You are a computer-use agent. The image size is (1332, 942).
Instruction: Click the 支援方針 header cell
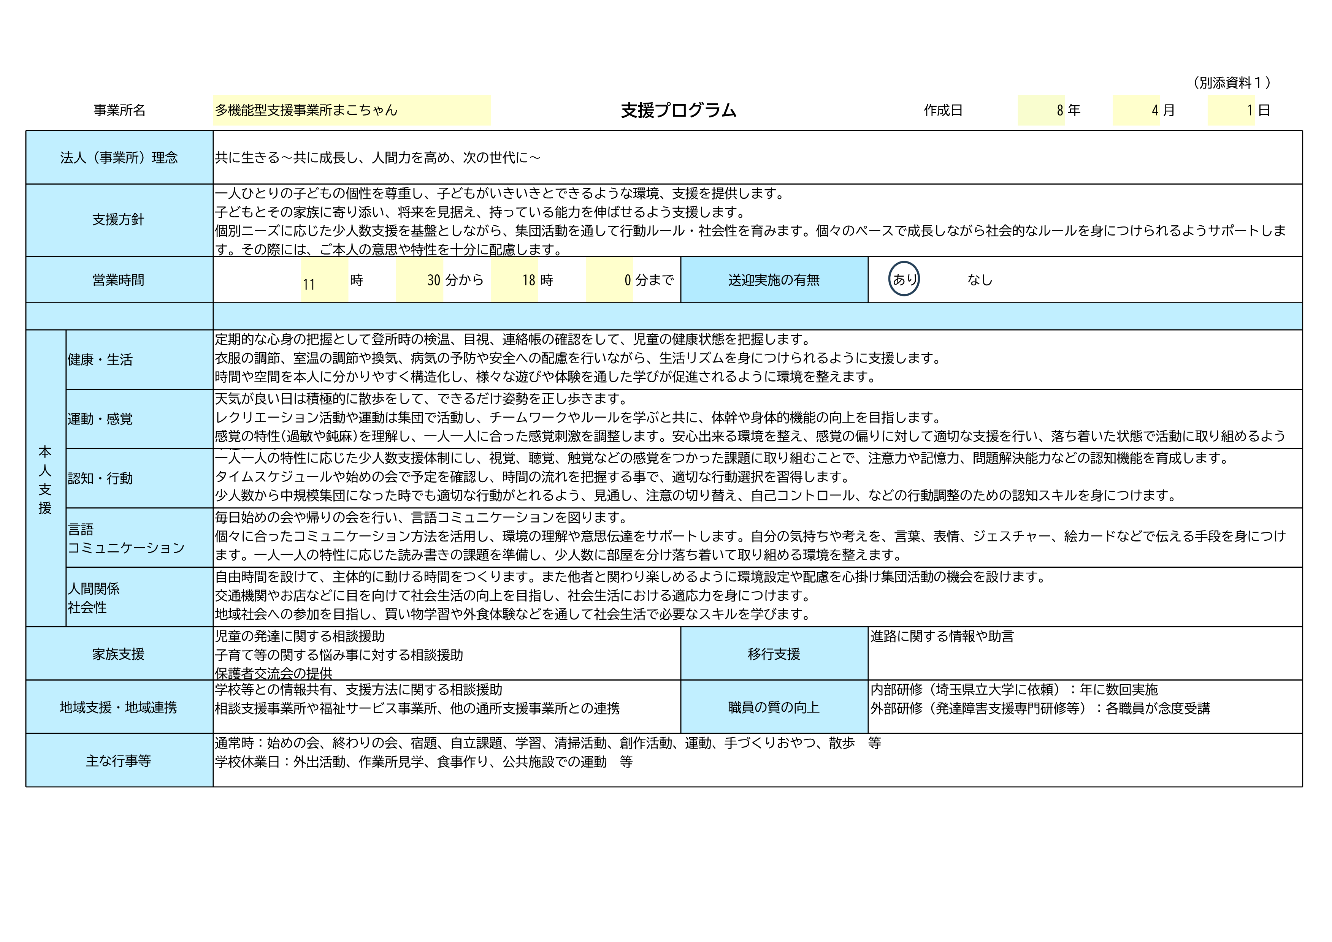[119, 220]
